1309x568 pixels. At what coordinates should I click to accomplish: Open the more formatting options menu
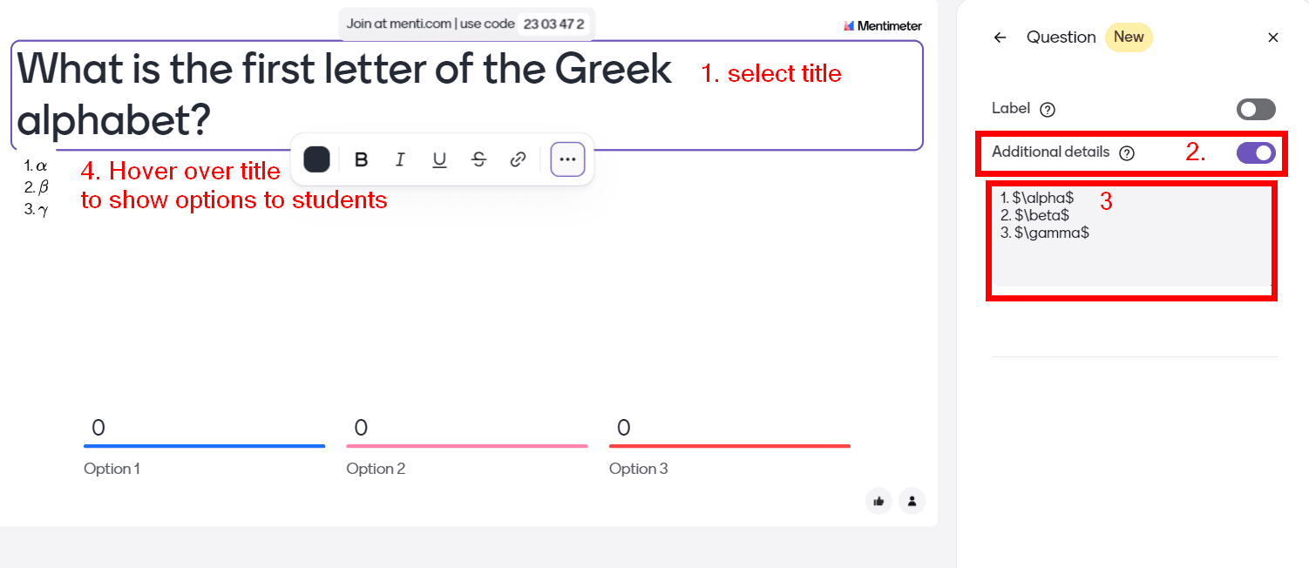567,159
